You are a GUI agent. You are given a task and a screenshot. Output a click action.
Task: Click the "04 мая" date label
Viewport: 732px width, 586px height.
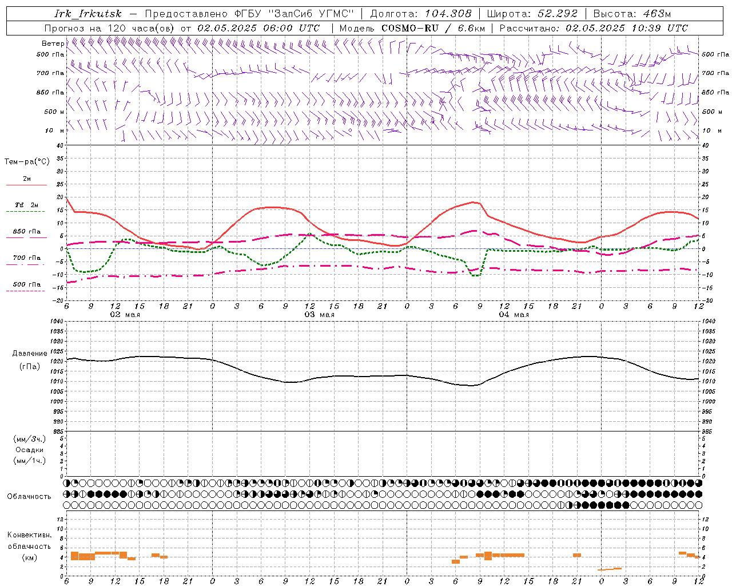coord(514,315)
